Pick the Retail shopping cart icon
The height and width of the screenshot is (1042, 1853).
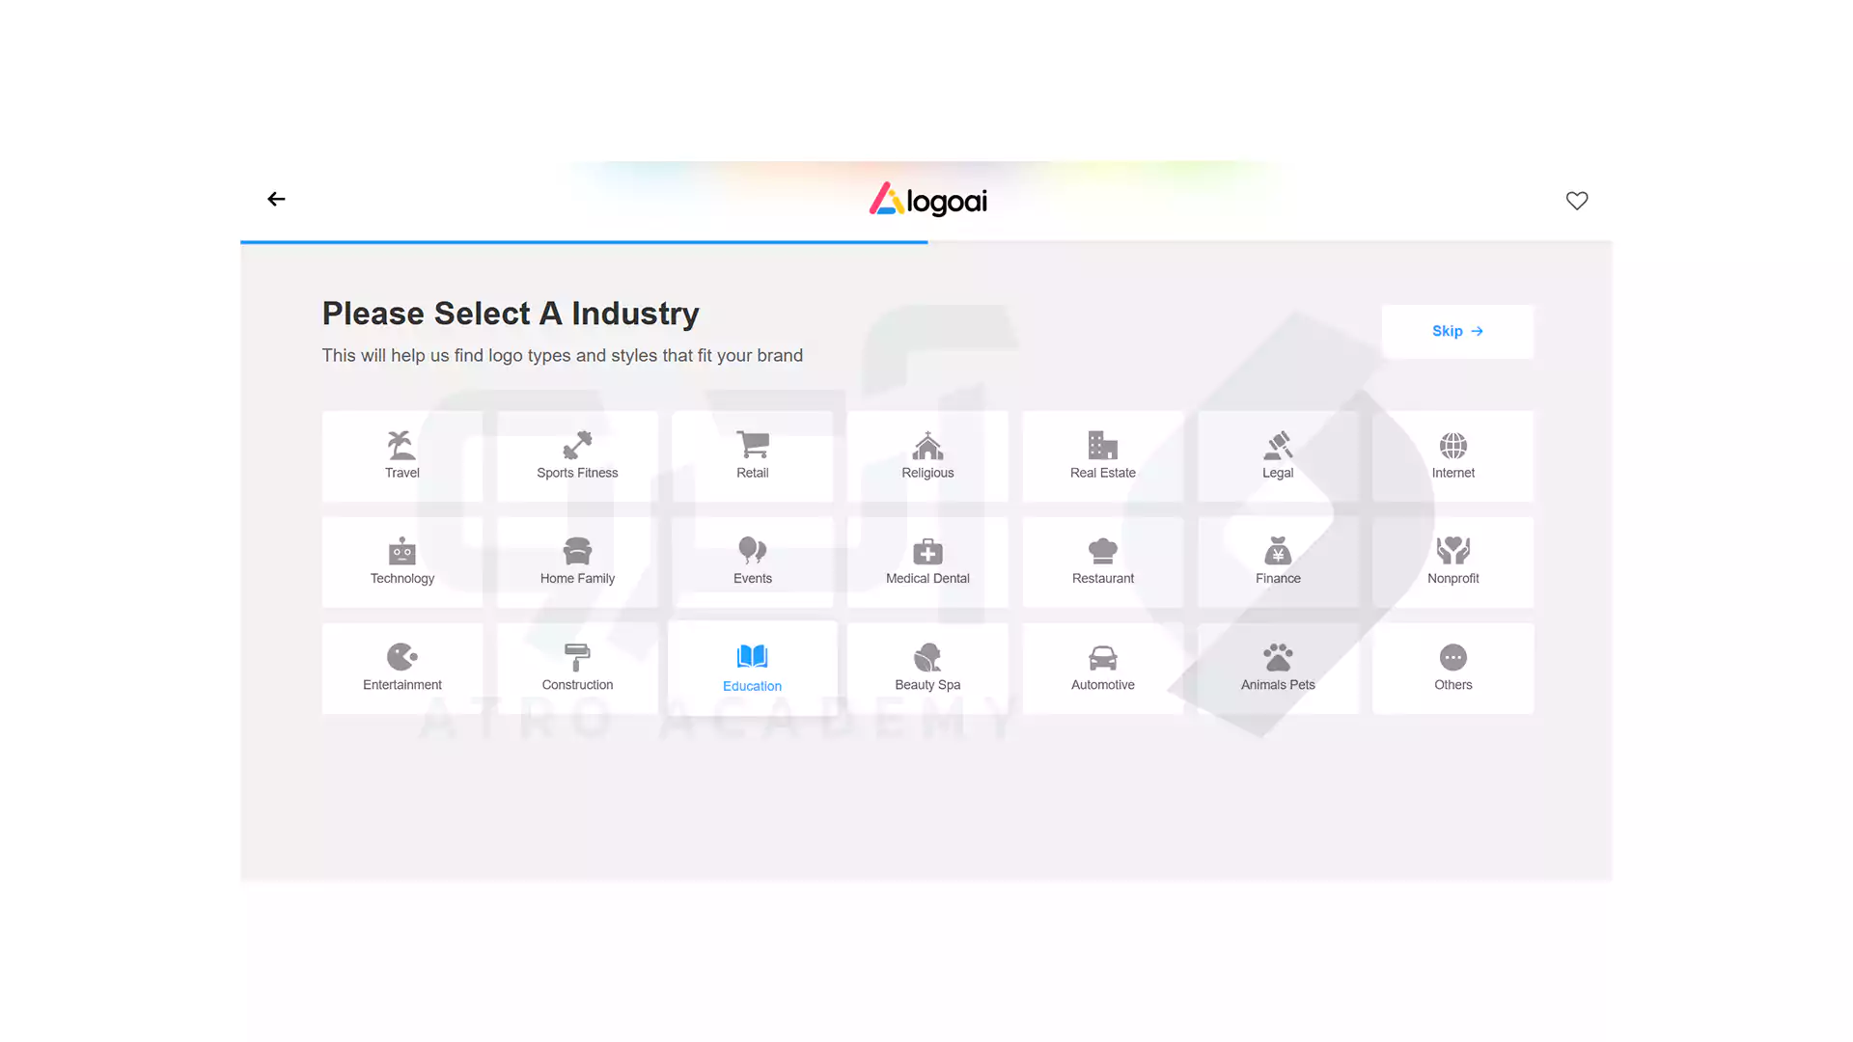point(753,445)
